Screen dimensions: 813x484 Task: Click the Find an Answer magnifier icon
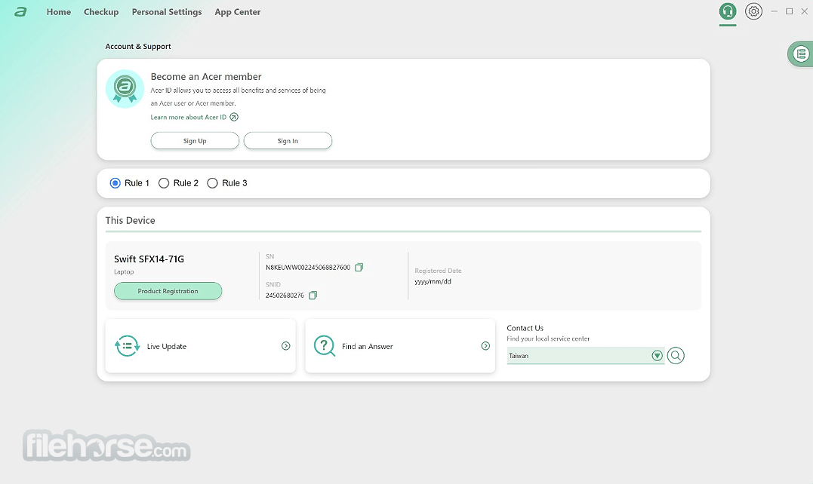pyautogui.click(x=325, y=346)
